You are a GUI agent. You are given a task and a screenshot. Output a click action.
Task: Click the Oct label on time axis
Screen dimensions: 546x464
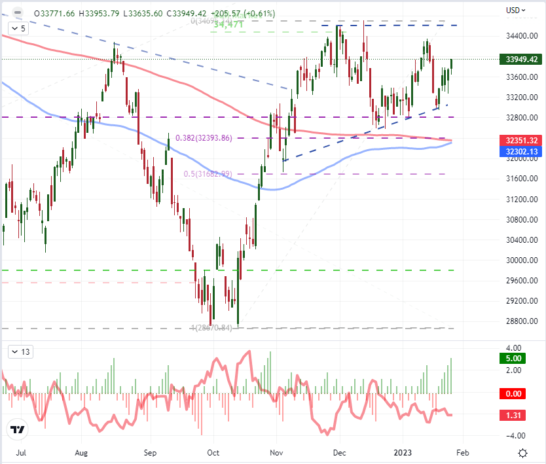[x=213, y=452]
